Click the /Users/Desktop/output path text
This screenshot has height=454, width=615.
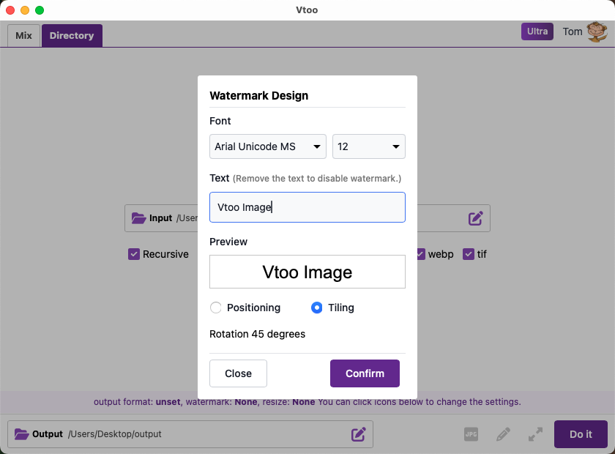click(114, 434)
